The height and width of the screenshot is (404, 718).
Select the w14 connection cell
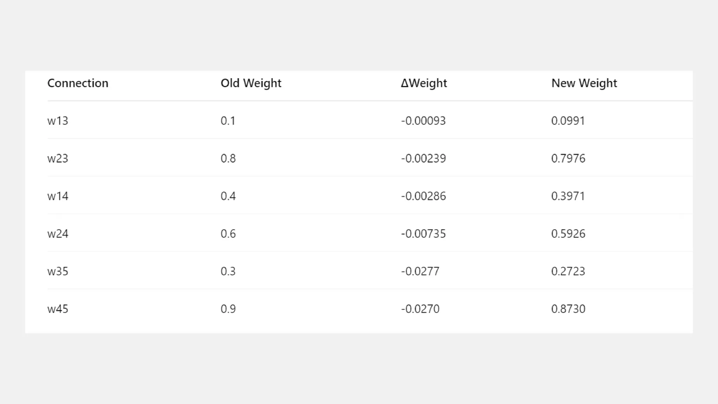coord(58,196)
